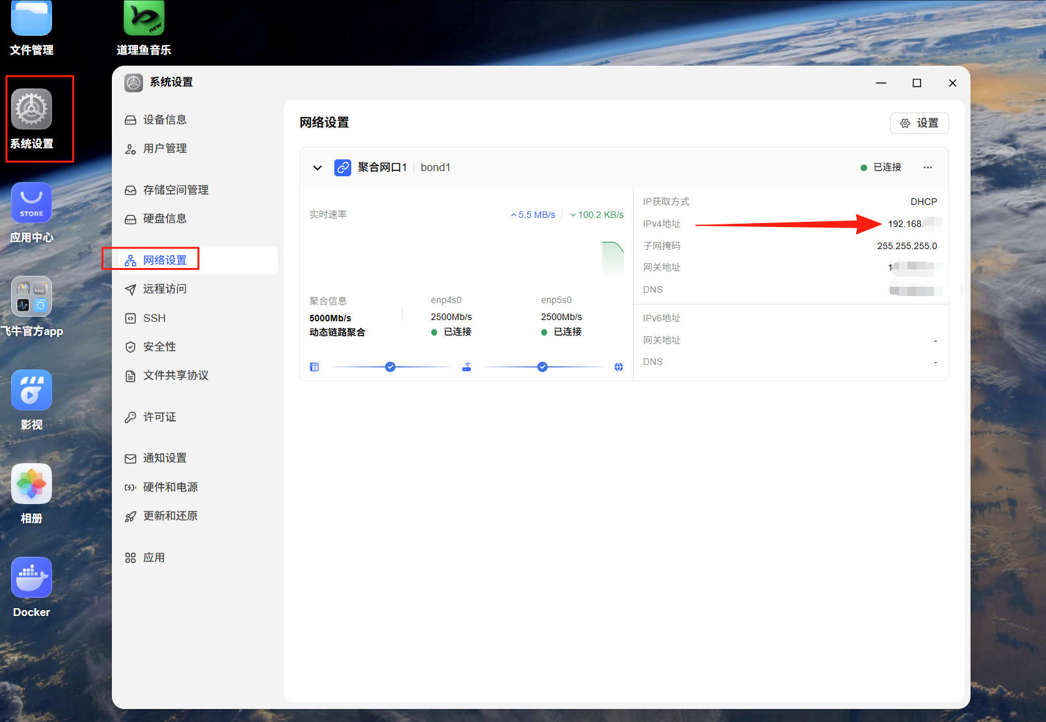Click the link icon beside 聚合网口1

tap(343, 168)
